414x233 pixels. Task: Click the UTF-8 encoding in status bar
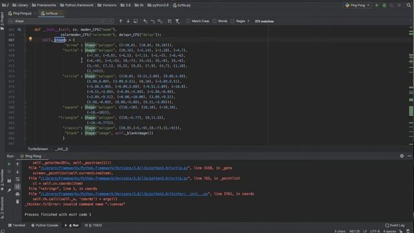[x=375, y=231]
